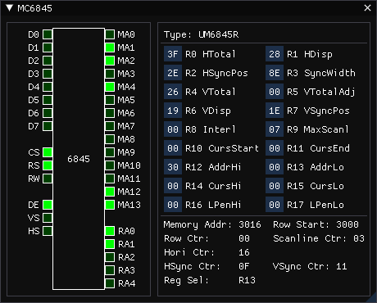The image size is (377, 303).
Task: Click the MA0 pin indicator
Action: [110, 34]
